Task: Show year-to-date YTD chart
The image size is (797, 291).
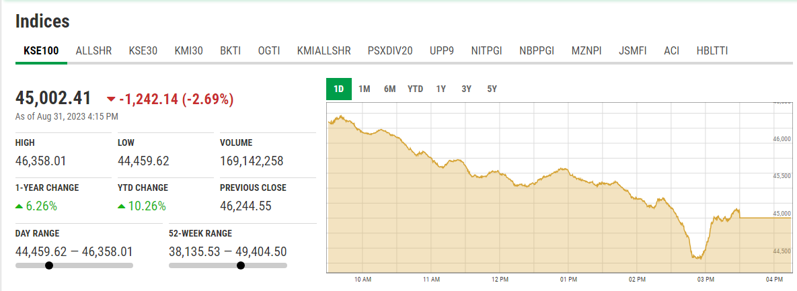Action: pyautogui.click(x=416, y=89)
